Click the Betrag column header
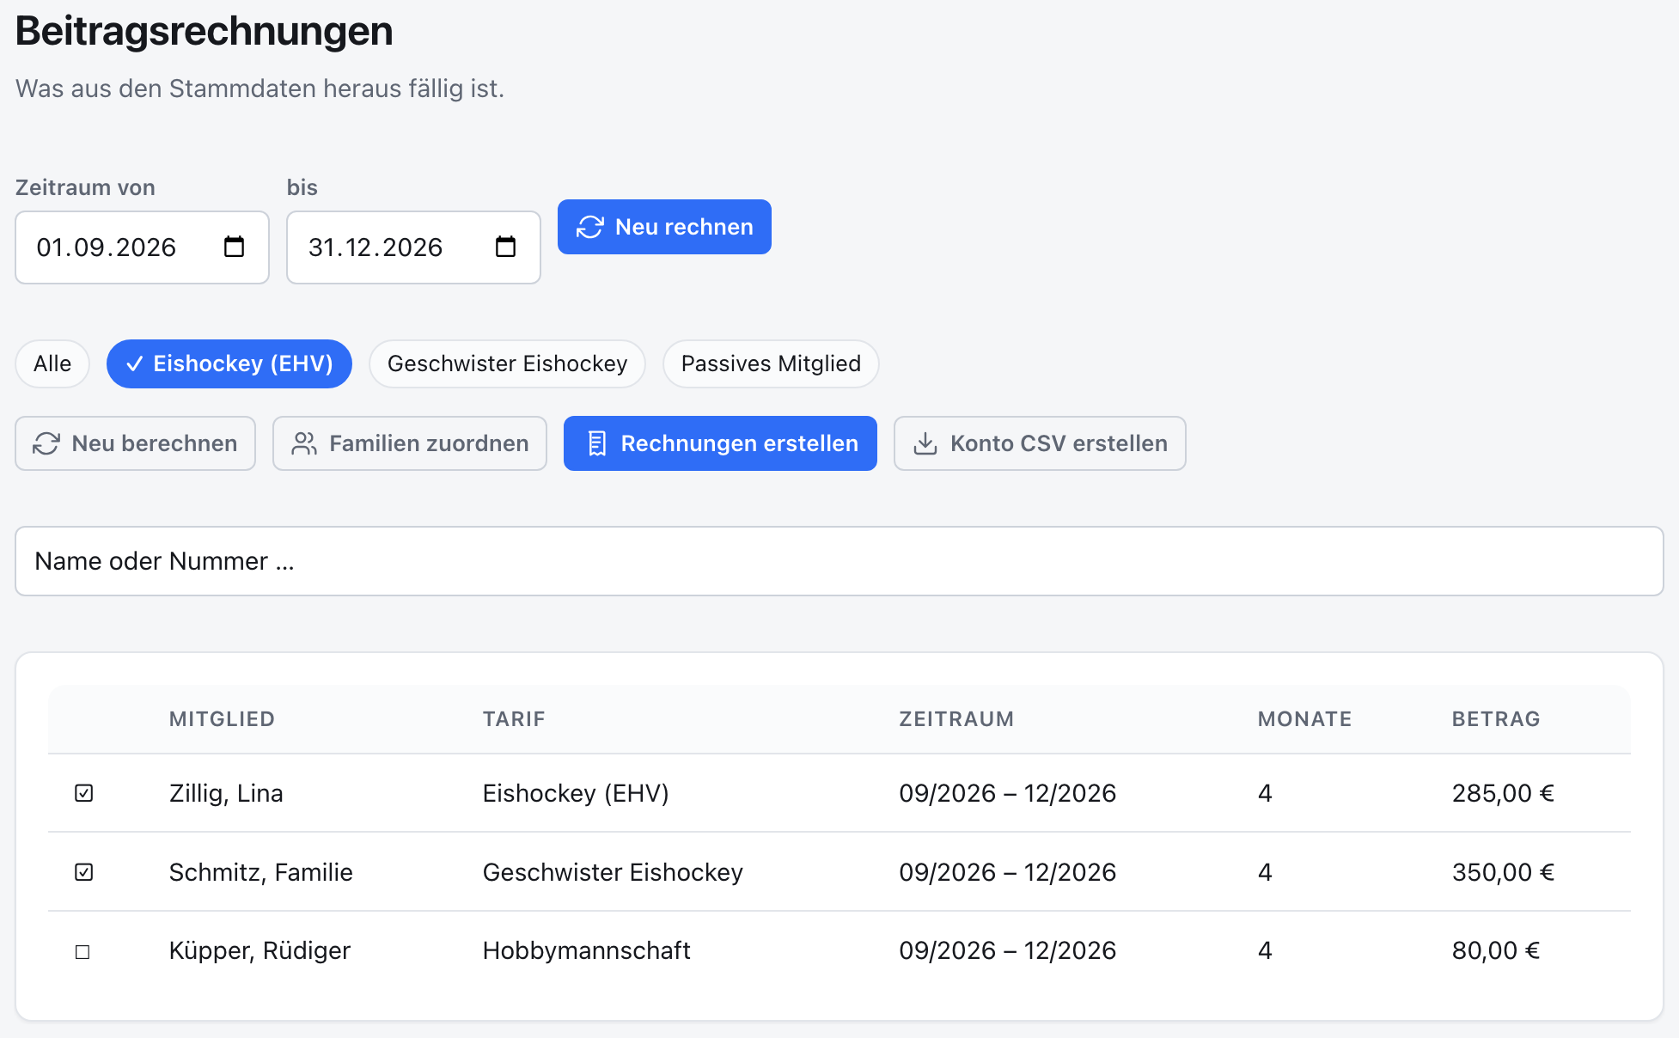 click(x=1496, y=719)
